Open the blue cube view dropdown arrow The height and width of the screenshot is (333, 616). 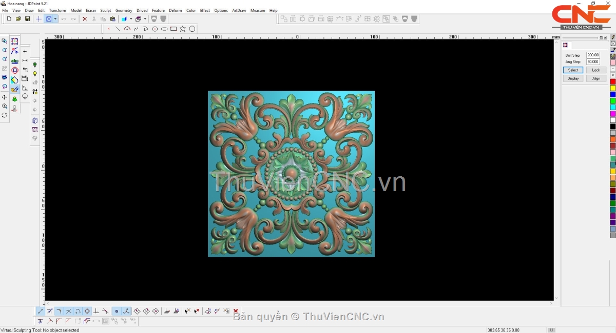pos(131,19)
